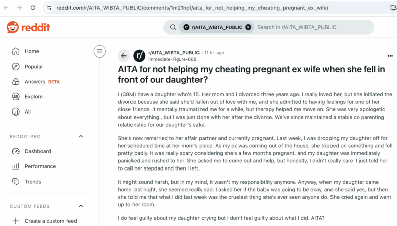Open Trends in Reddit Pro
The width and height of the screenshot is (397, 226).
click(47, 182)
